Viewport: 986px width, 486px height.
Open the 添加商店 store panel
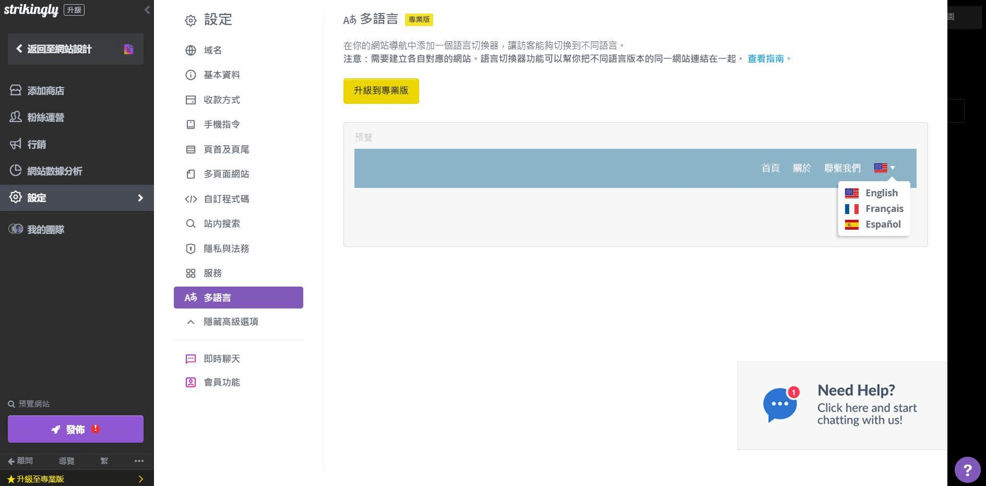[45, 90]
